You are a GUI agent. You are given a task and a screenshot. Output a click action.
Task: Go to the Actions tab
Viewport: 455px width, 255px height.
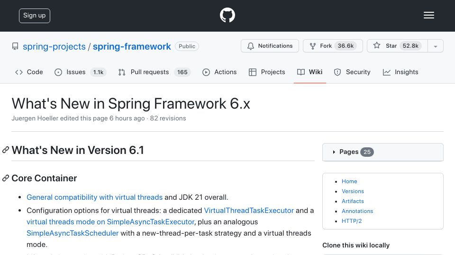pos(219,72)
